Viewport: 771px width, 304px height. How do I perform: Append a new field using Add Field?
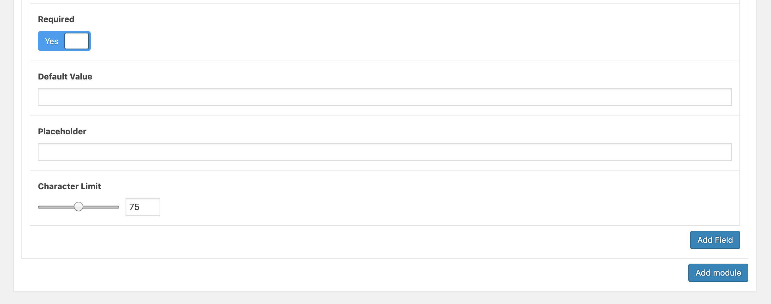click(x=715, y=240)
